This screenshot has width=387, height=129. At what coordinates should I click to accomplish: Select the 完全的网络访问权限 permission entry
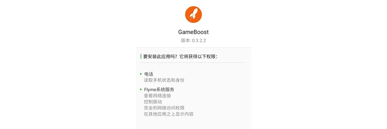pyautogui.click(x=164, y=108)
